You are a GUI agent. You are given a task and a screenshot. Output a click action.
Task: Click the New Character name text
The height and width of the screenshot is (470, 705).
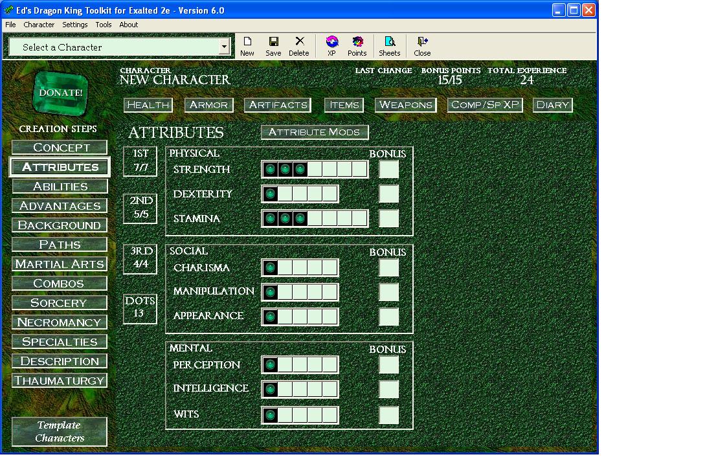click(x=175, y=80)
